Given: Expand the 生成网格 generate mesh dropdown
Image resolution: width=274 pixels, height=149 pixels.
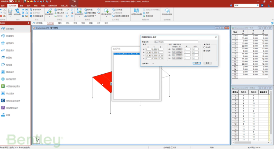Looking at the screenshot, I should 95,16.
